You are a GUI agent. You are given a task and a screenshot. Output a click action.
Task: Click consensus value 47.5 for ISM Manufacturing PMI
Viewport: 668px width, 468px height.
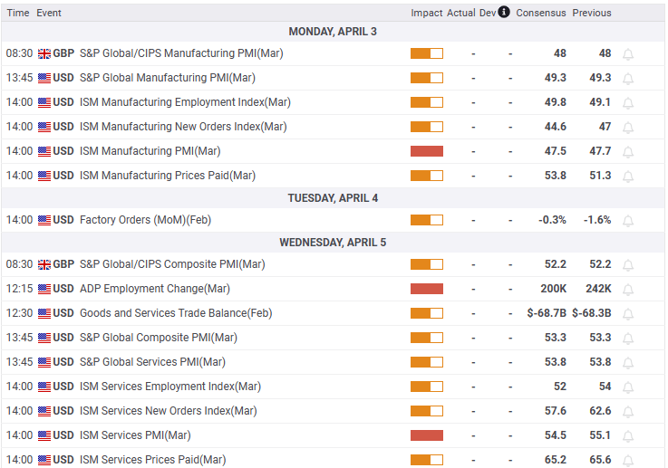pyautogui.click(x=556, y=151)
